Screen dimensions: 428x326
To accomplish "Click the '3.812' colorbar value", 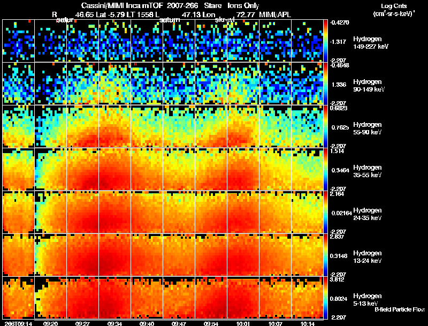I will coord(337,279).
